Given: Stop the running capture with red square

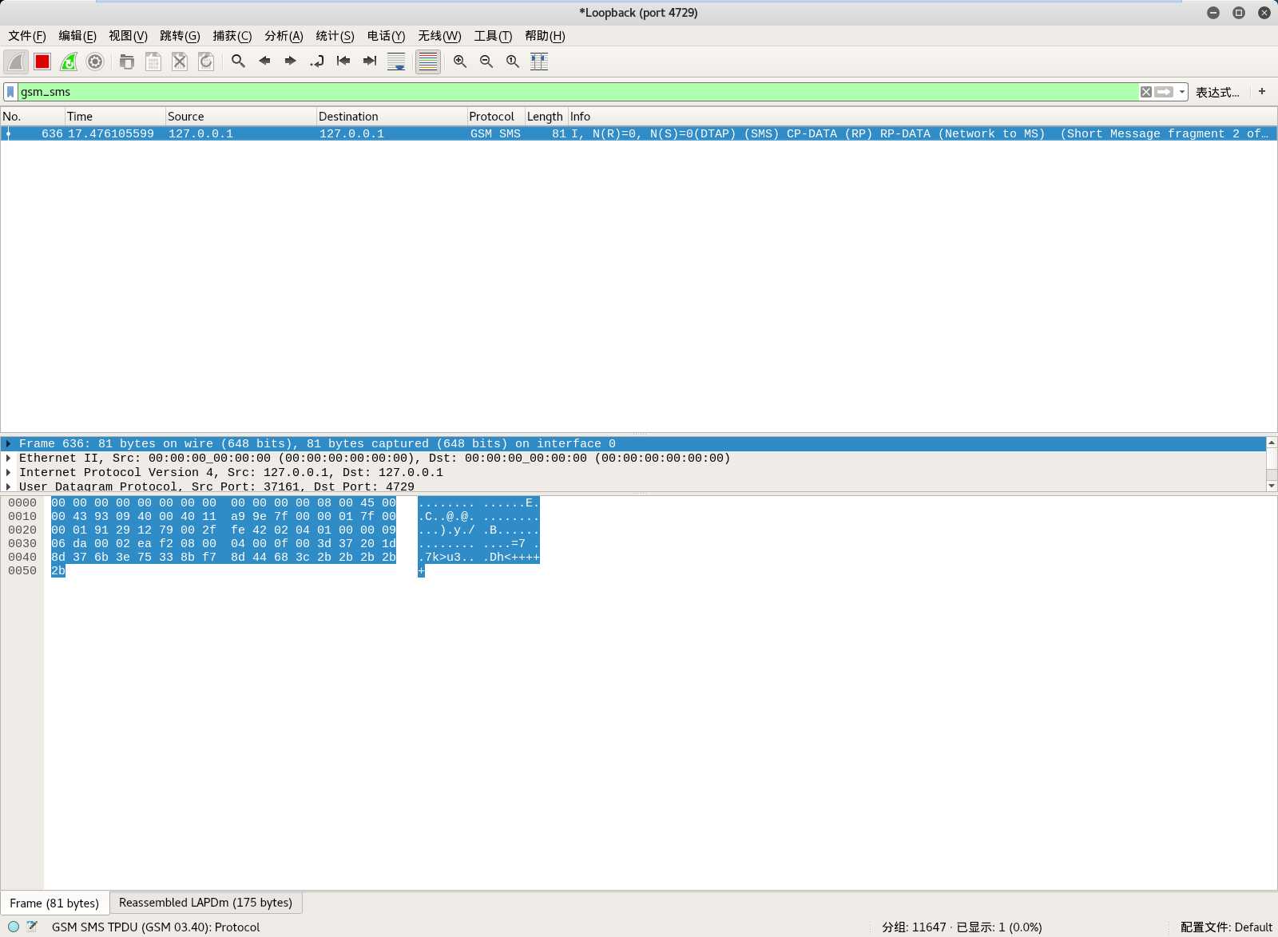Looking at the screenshot, I should tap(42, 62).
